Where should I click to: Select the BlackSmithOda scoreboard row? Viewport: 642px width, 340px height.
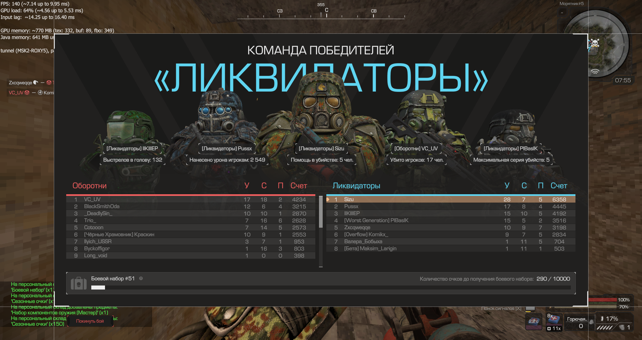click(191, 207)
